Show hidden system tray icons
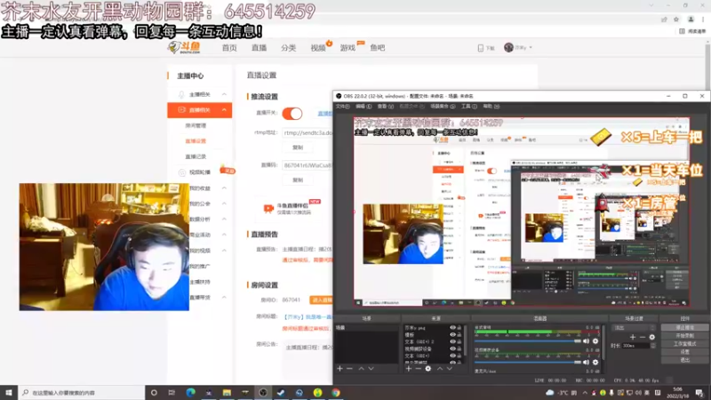 tap(585, 392)
